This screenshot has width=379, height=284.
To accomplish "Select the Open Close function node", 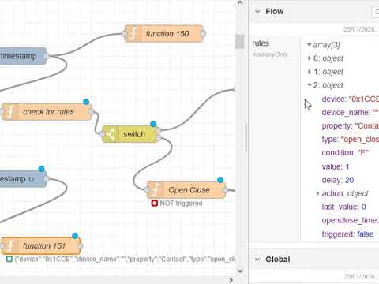I will (x=186, y=190).
